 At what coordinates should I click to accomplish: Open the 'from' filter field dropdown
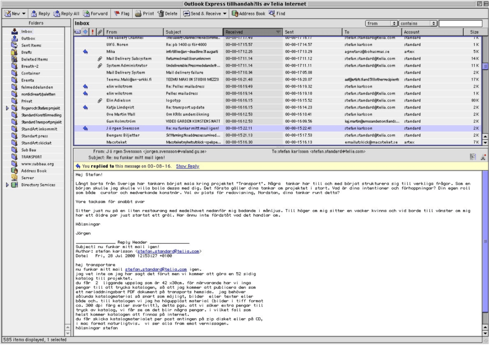point(381,23)
